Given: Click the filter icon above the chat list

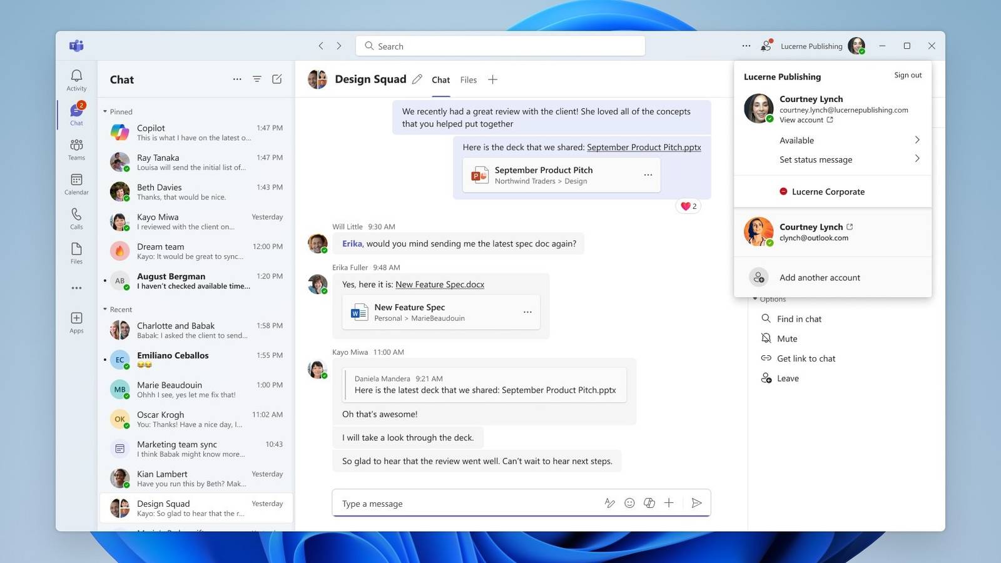Looking at the screenshot, I should click(x=257, y=79).
